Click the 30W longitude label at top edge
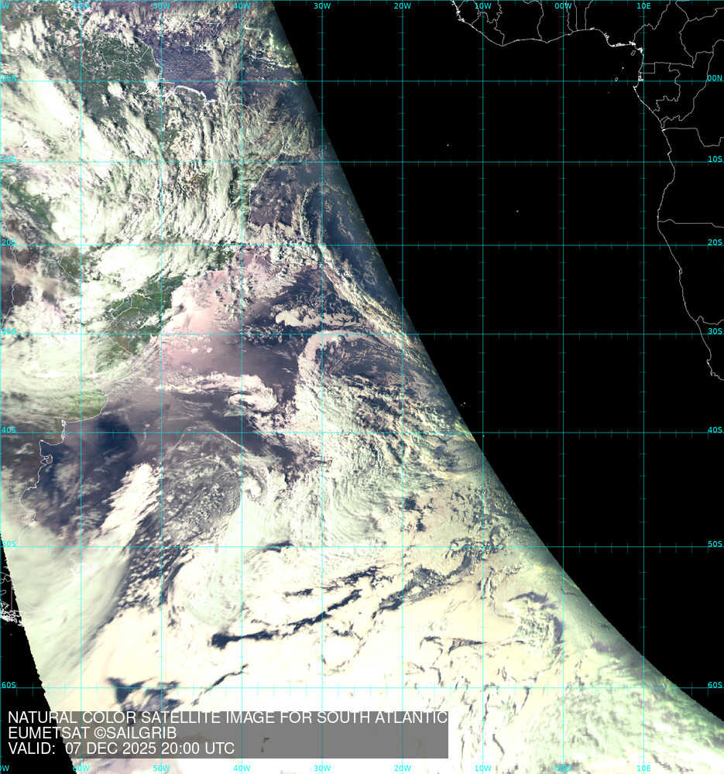 point(322,6)
